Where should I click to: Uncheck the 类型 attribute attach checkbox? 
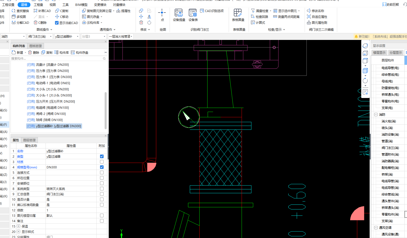tap(102, 156)
